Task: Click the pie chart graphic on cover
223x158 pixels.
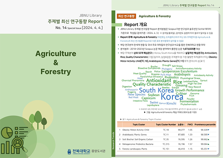Action: (x=7, y=132)
